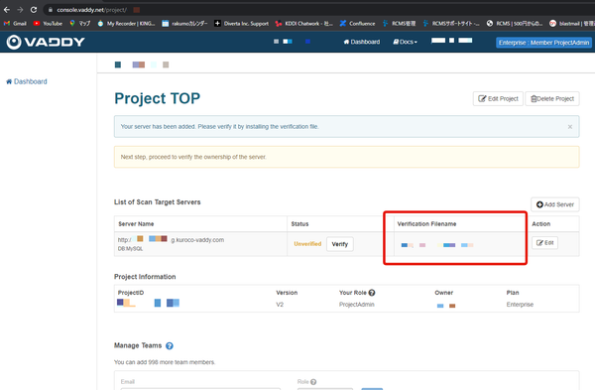Open the Gmail bookmark
The height and width of the screenshot is (390, 595).
click(15, 24)
